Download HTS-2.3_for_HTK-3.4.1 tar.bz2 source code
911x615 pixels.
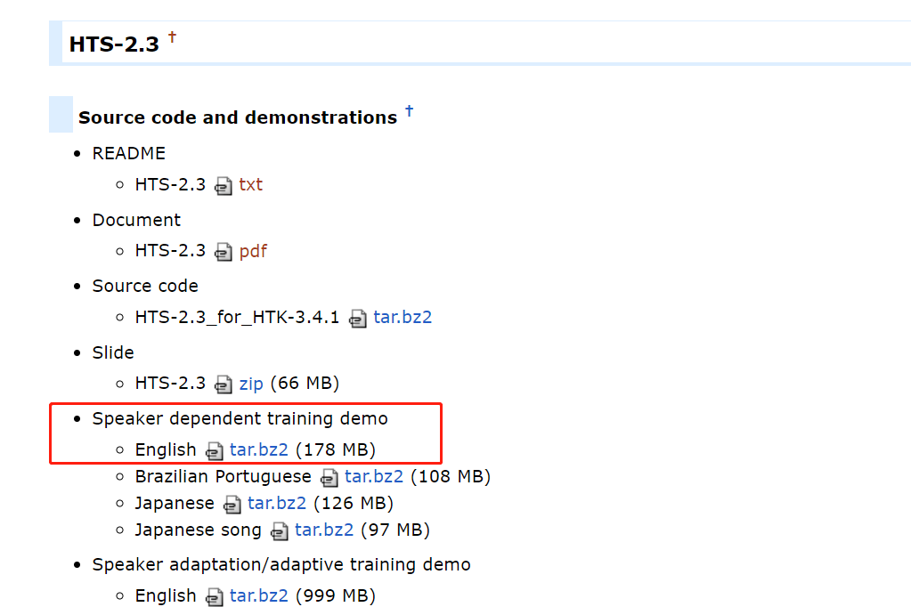(403, 317)
